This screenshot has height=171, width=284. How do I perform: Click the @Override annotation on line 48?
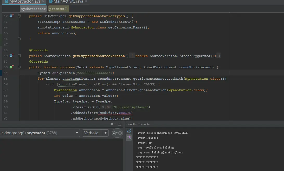pyautogui.click(x=38, y=50)
